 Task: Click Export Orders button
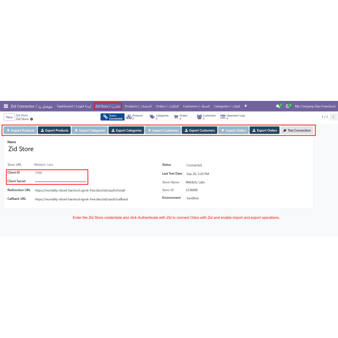tap(264, 130)
